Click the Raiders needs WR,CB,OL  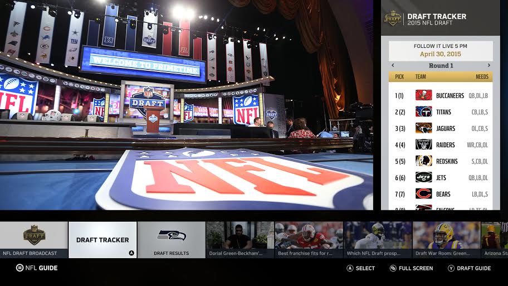tap(477, 145)
